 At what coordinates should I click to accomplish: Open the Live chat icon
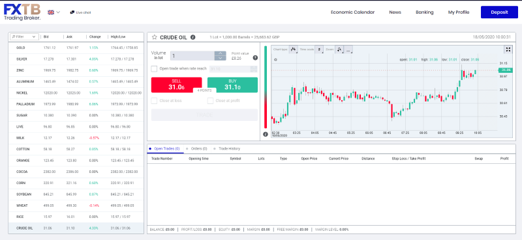click(72, 12)
